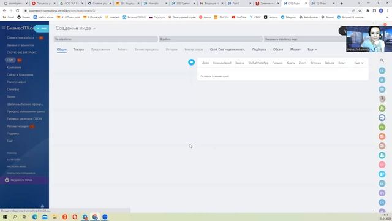
Task: Select the В работе lead stage
Action: [x=211, y=39]
